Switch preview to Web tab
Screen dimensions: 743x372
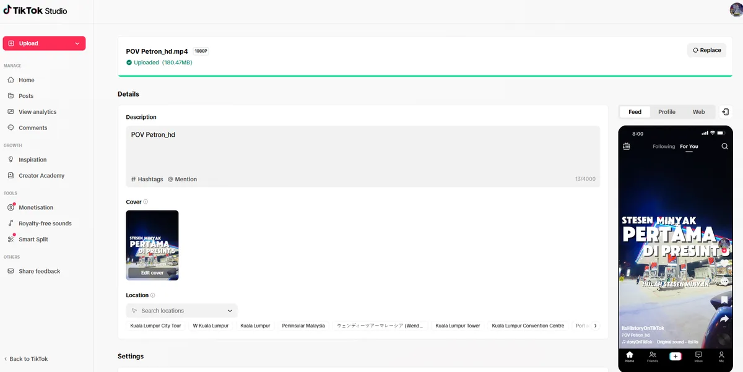tap(698, 112)
